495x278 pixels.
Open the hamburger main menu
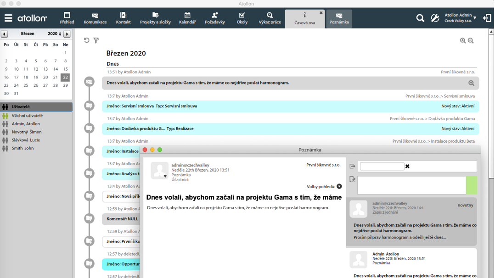[8, 18]
